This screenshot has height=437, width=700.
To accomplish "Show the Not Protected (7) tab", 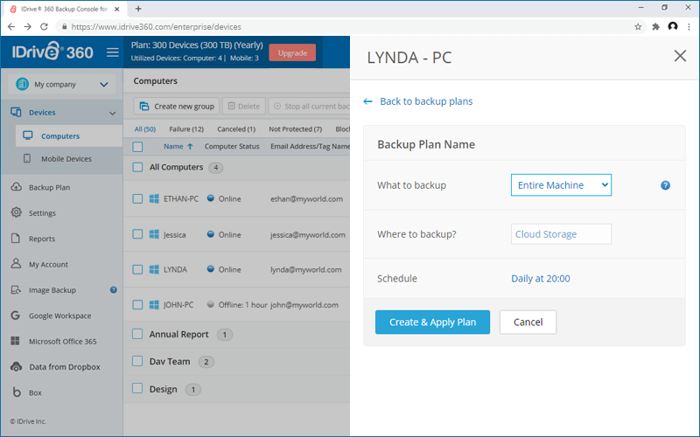I will pos(295,128).
